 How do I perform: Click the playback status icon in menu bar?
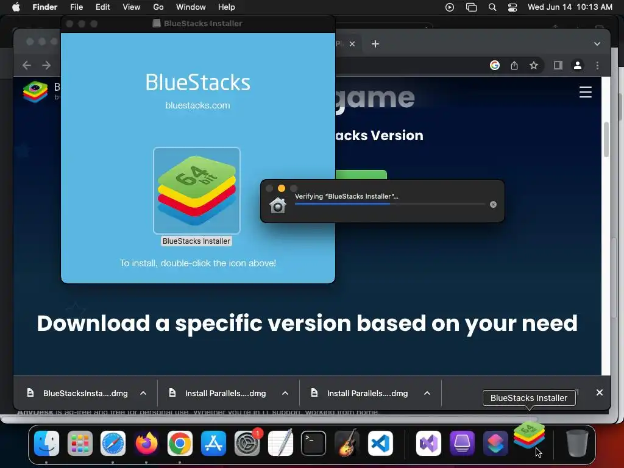click(450, 7)
